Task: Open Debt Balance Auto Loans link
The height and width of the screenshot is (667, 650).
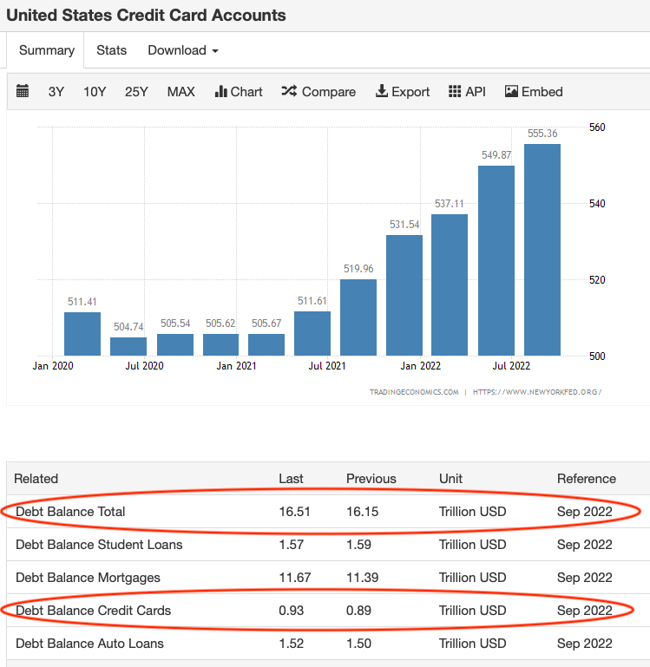Action: pos(89,644)
